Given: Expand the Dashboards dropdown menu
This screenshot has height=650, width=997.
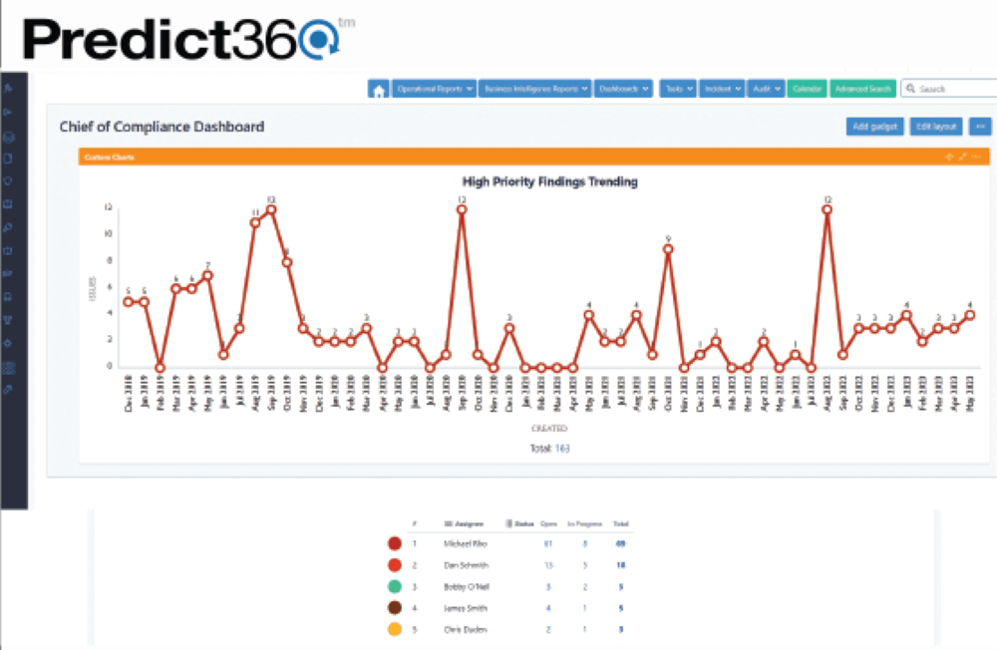Looking at the screenshot, I should click(624, 89).
